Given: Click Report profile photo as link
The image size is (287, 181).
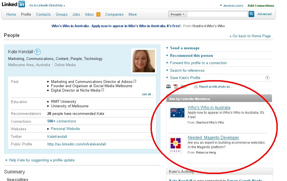Looking at the screenshot, I should click(216, 87).
